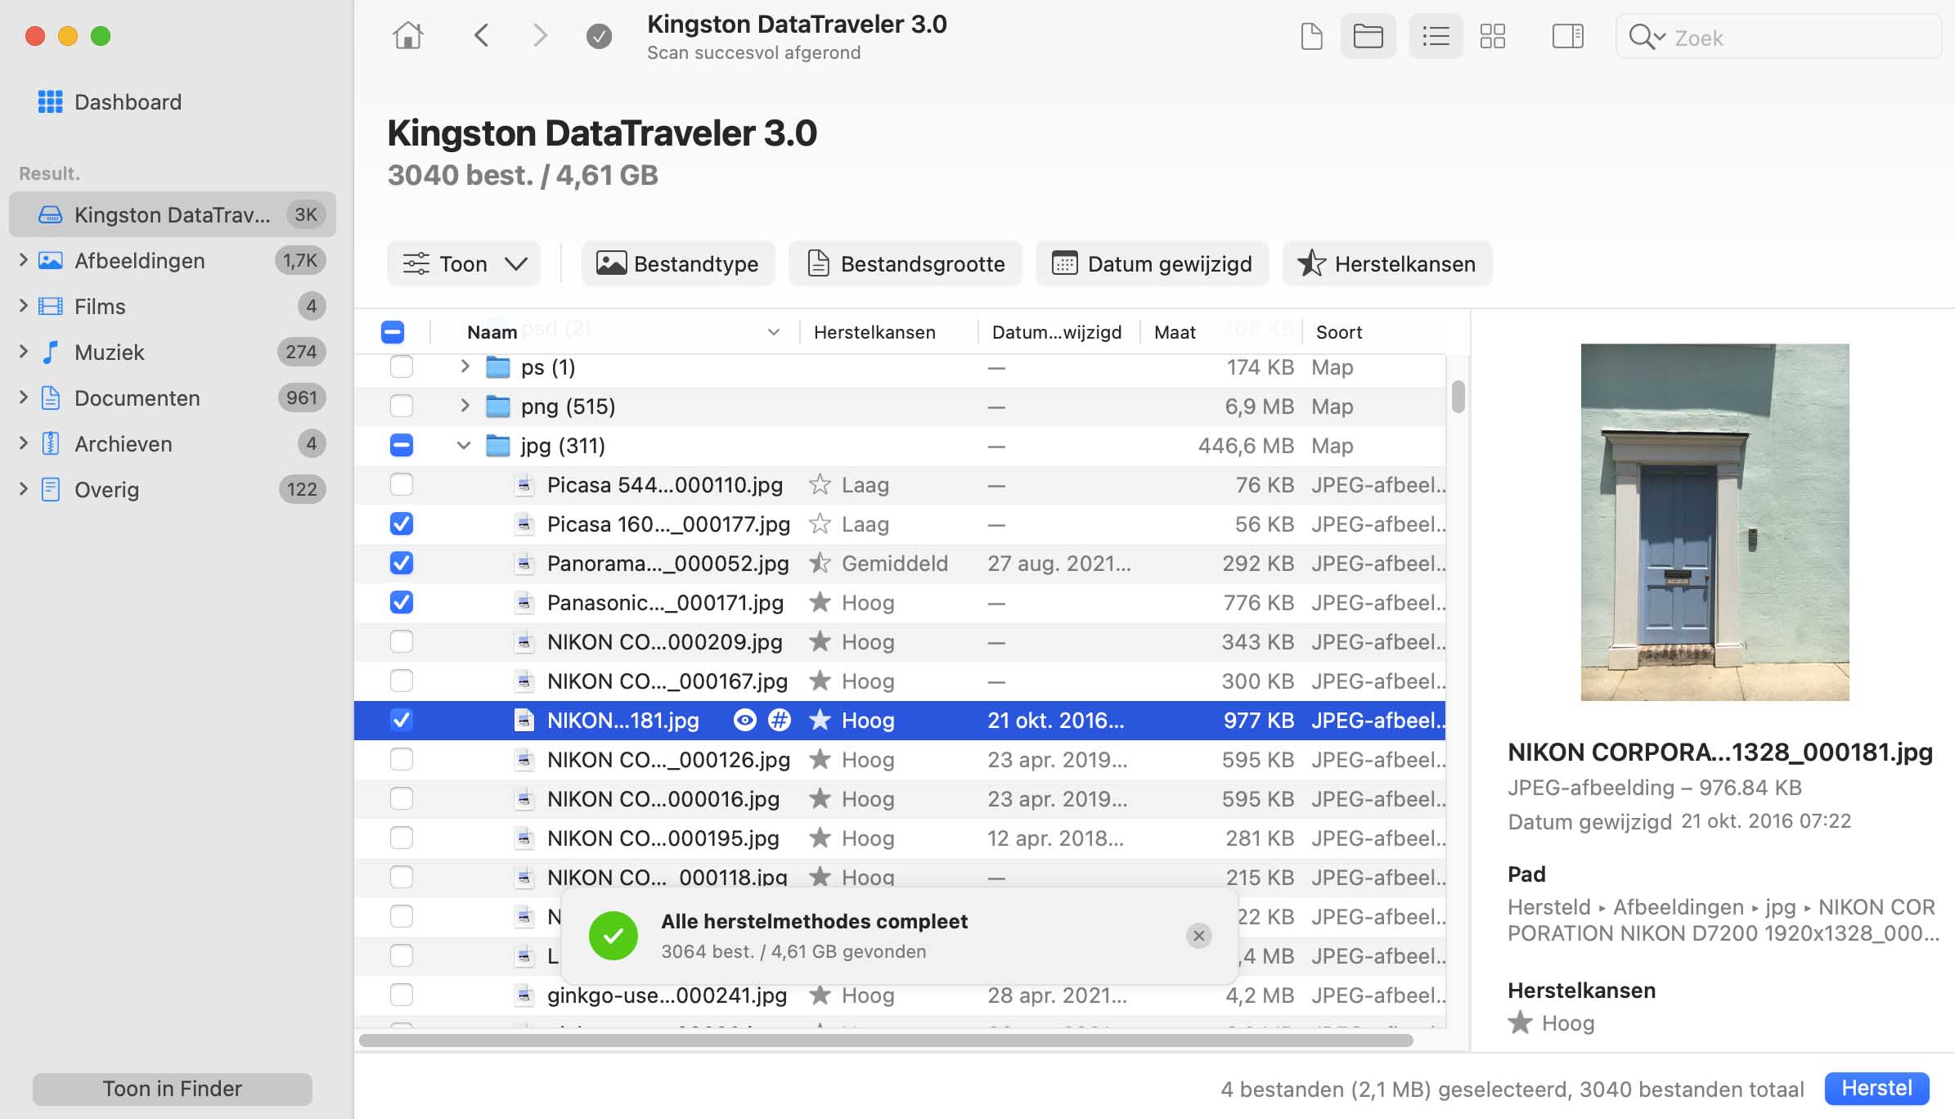
Task: Check the NIKON CO...000209.jpg checkbox
Action: (402, 642)
